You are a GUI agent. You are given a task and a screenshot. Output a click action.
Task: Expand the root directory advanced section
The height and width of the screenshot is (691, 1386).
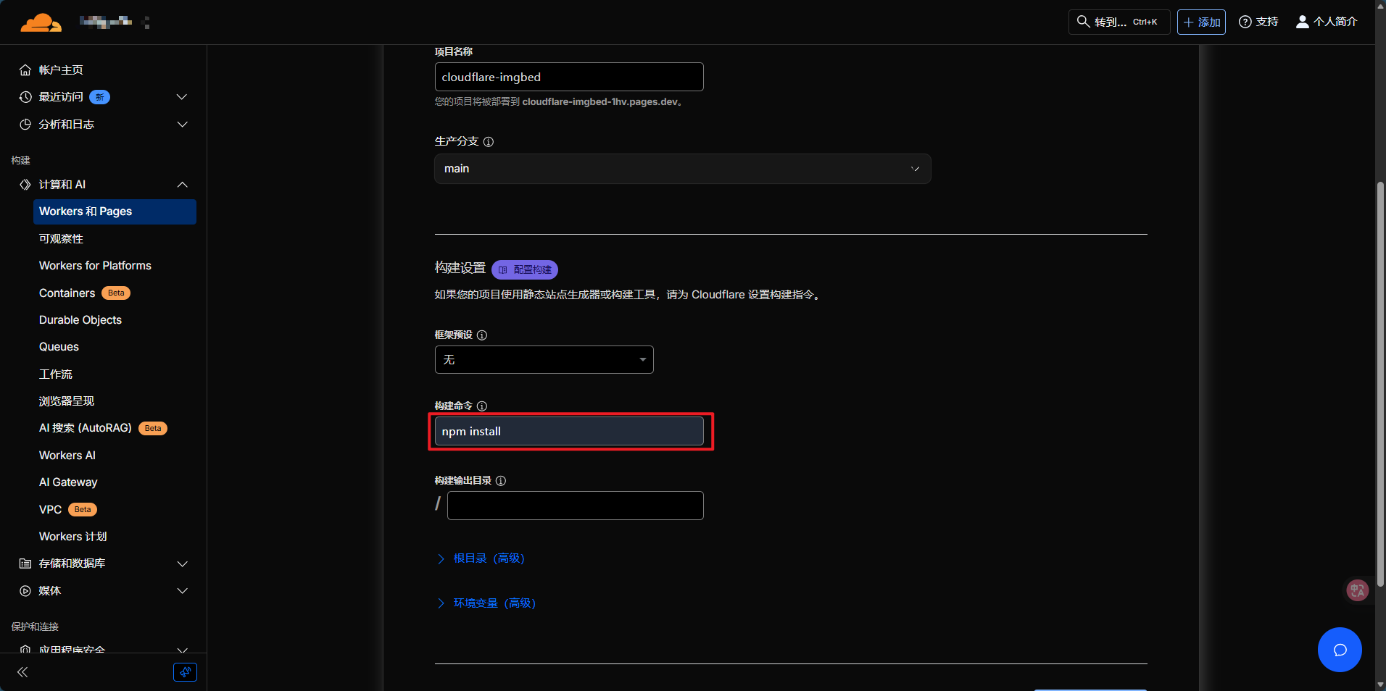pyautogui.click(x=481, y=558)
